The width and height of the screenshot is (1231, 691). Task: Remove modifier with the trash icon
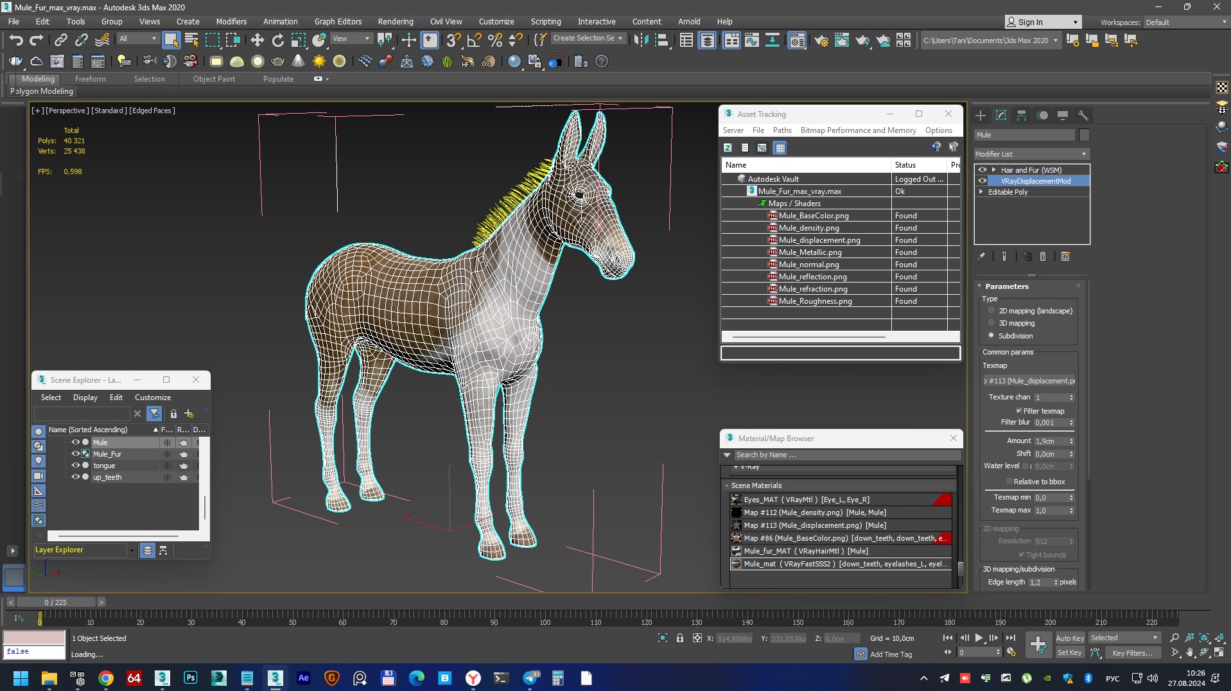(x=1043, y=256)
